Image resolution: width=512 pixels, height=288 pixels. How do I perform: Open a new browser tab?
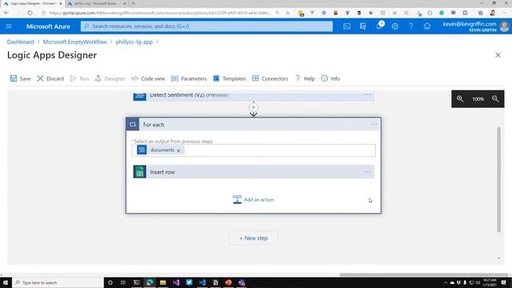click(133, 3)
